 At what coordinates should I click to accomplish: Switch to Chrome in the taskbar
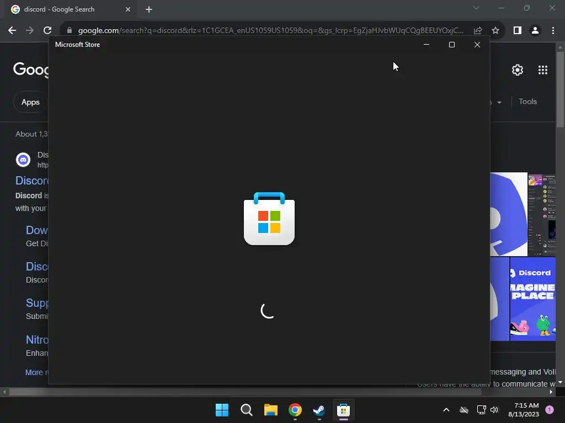pos(295,410)
